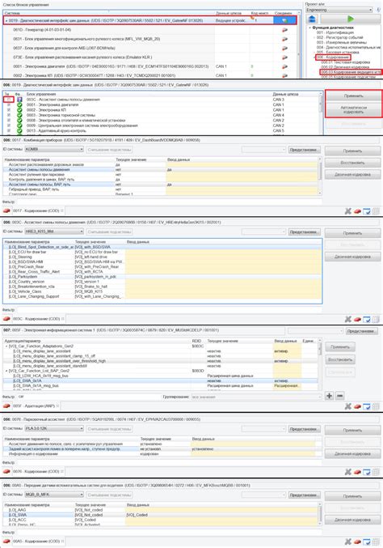This screenshot has height=548, width=383.
Task: Select row [LO]_SWA_0x1A in 005F panel
Action: coord(161,380)
